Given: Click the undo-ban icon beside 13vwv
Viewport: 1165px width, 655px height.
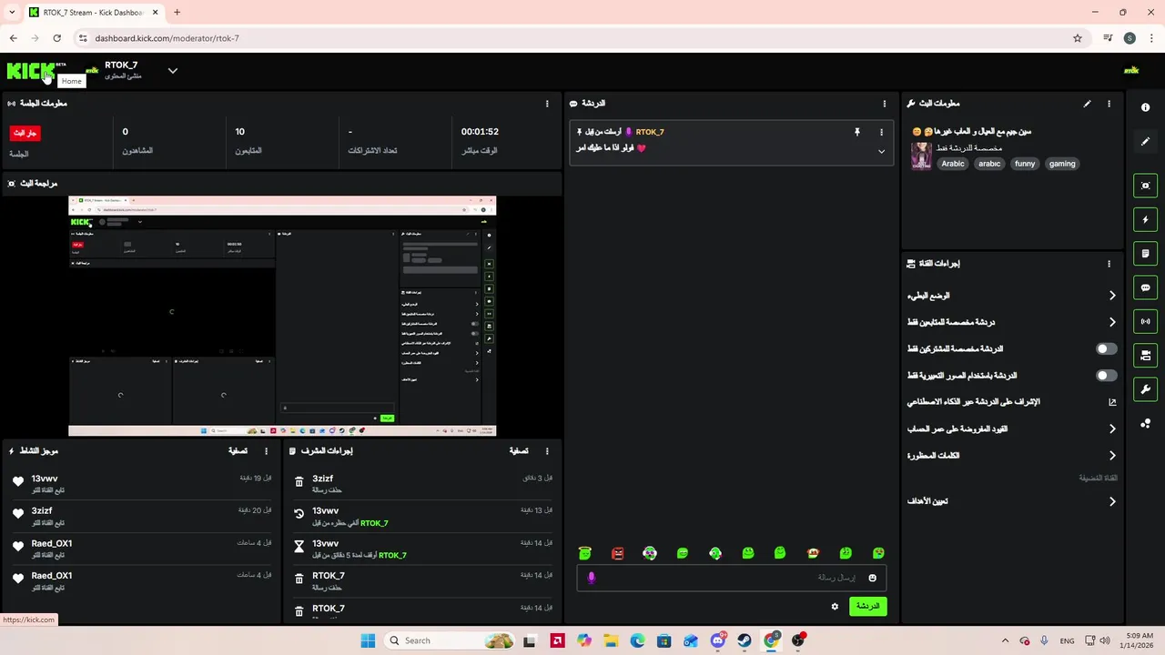Looking at the screenshot, I should coord(299,515).
